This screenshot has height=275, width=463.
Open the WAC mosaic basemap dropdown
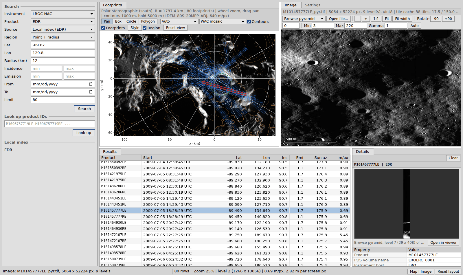coord(223,21)
